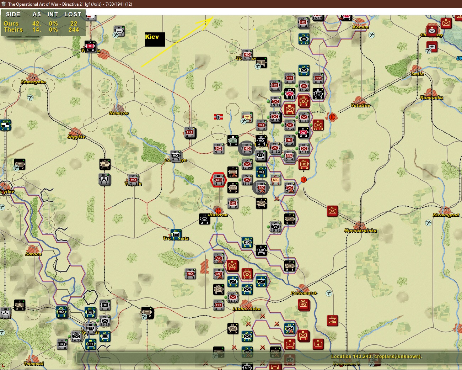Select the black X unit rated 5-8
Viewport: 462px width, 370px height.
coord(290,266)
